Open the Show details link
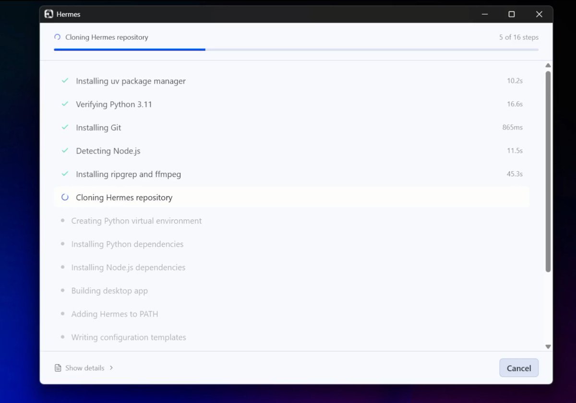This screenshot has height=403, width=576. [85, 368]
